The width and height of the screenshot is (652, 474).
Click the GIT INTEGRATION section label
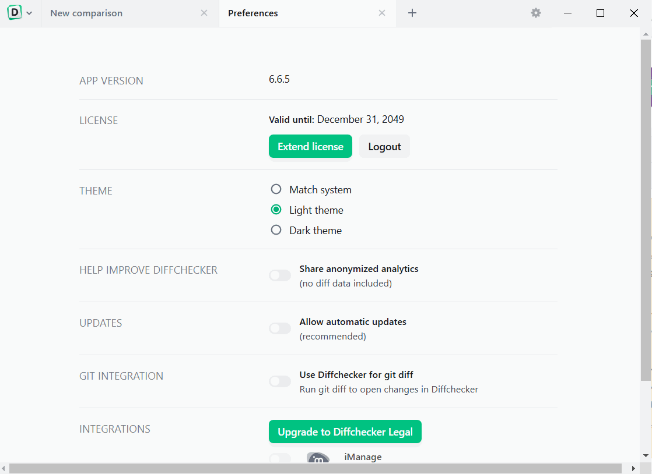121,376
